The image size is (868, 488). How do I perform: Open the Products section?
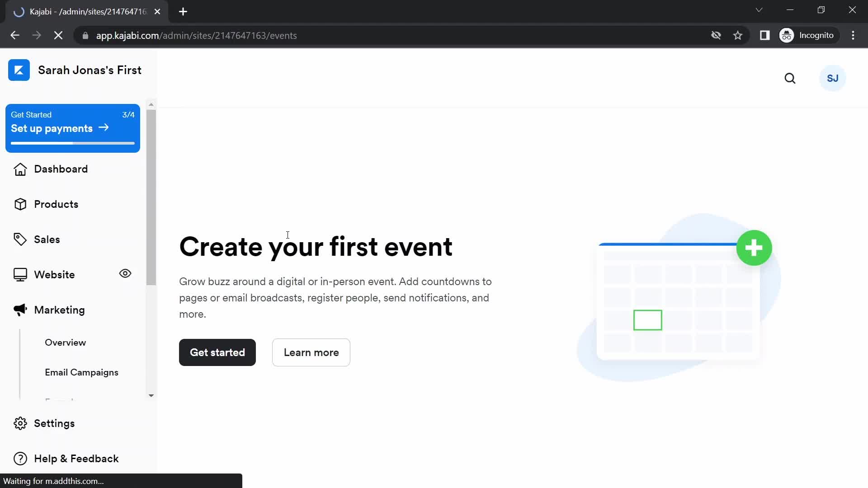click(x=56, y=204)
